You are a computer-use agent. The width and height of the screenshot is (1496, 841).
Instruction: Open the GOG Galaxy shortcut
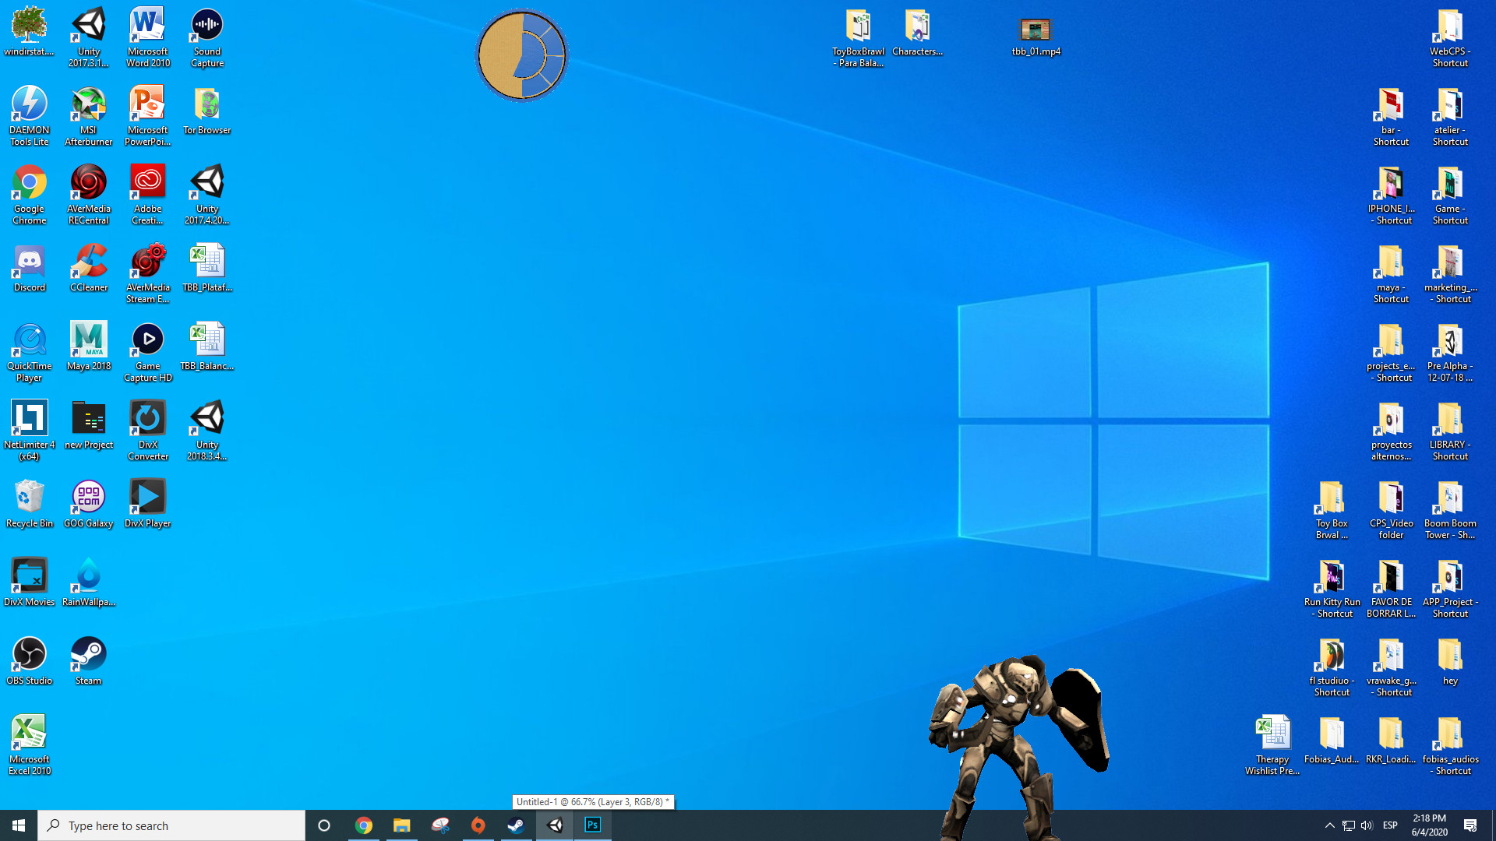click(x=89, y=503)
